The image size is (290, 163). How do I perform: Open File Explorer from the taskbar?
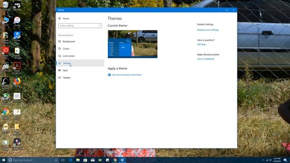click(x=78, y=160)
